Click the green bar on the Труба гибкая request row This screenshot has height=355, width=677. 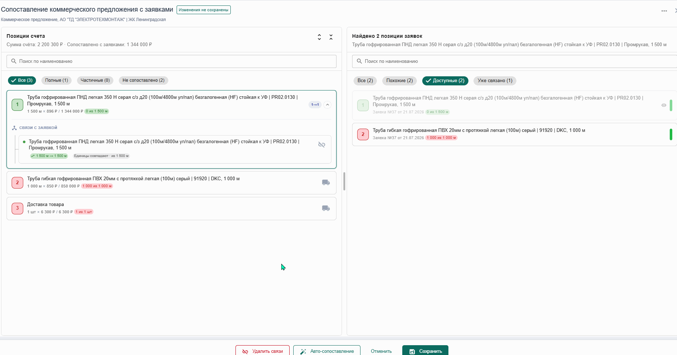pyautogui.click(x=671, y=134)
